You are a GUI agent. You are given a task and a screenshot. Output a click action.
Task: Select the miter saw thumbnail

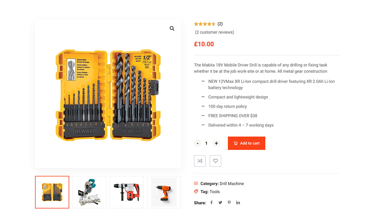[x=89, y=192]
